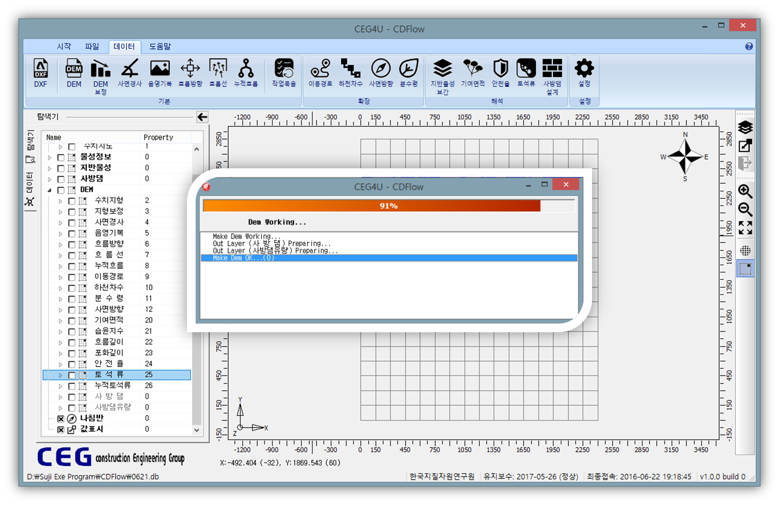
Task: Switch to the 시작 ribbon tab
Action: click(64, 47)
